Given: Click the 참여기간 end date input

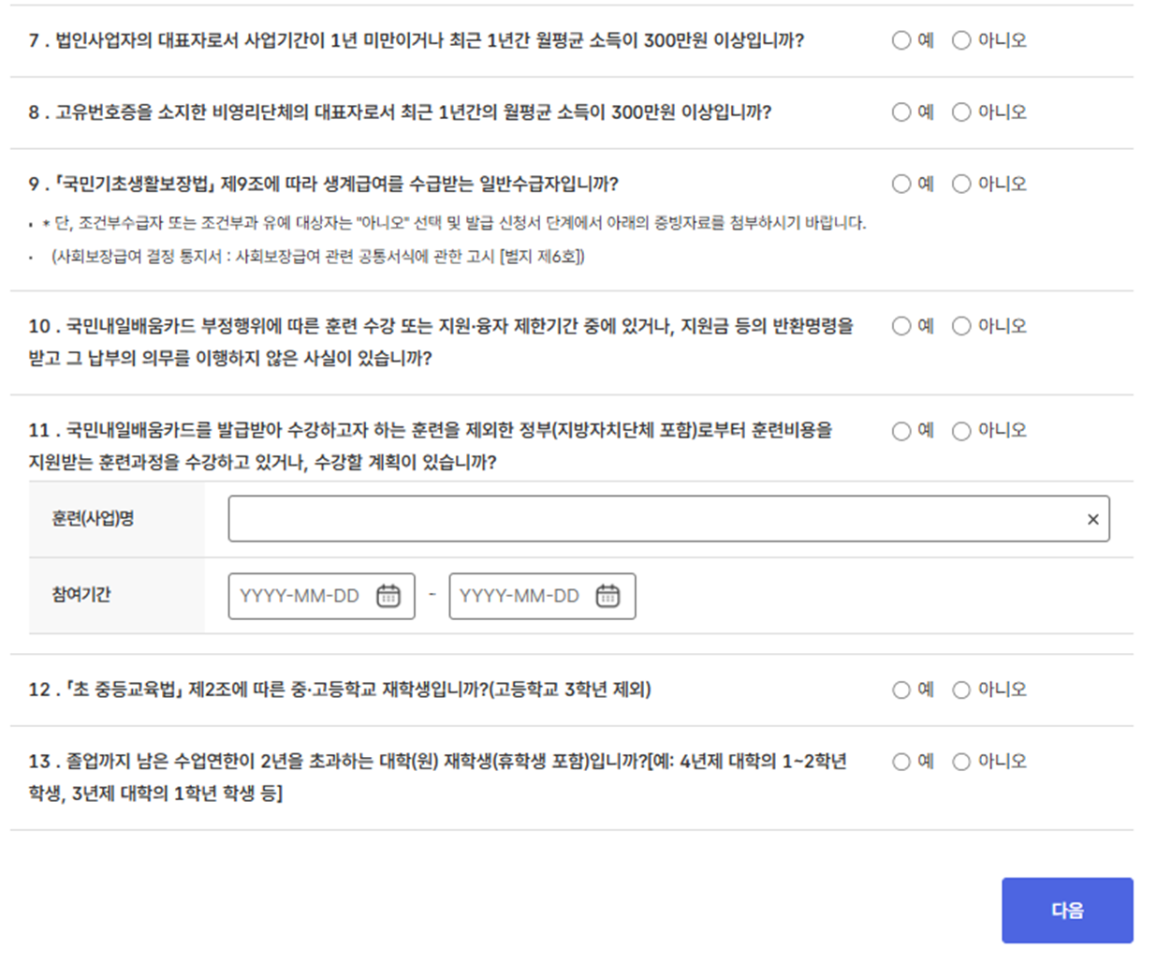Looking at the screenshot, I should tap(542, 596).
